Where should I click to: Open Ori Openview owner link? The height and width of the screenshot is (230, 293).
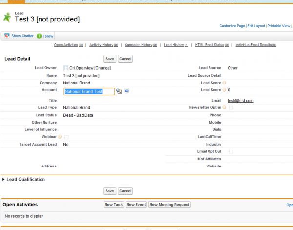[x=81, y=68]
